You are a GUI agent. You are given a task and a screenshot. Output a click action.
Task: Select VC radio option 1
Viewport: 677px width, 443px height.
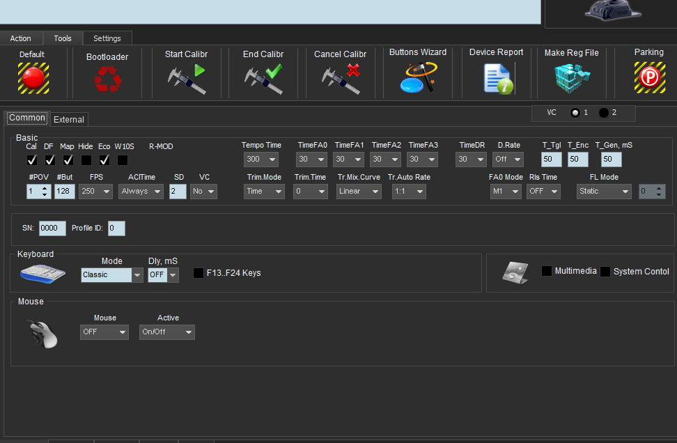point(575,113)
